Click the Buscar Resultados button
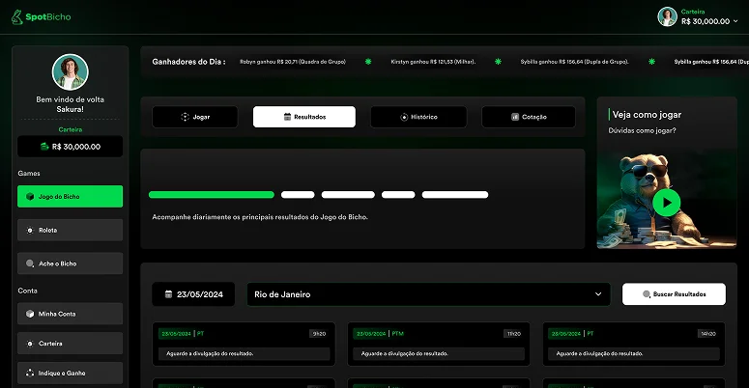Viewport: 749px width, 388px height. pos(674,294)
